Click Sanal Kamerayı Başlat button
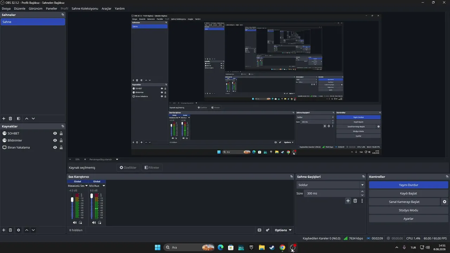Screen dimensions: 450x253 click(x=404, y=202)
